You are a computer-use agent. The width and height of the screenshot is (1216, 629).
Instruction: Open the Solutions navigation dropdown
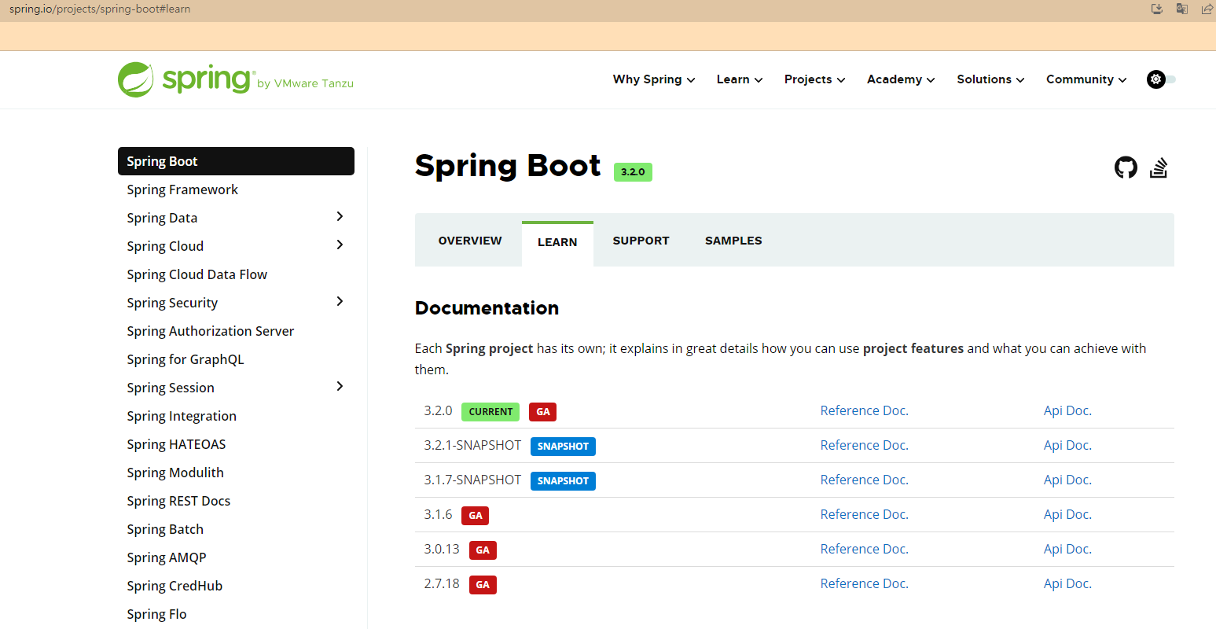(990, 79)
